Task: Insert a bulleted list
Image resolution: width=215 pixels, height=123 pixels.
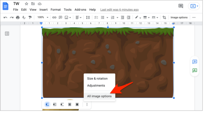Action: (103, 17)
